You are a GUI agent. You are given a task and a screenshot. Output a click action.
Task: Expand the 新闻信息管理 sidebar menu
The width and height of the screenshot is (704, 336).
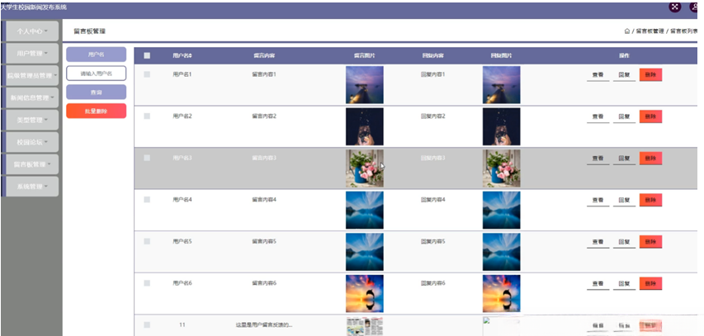32,98
